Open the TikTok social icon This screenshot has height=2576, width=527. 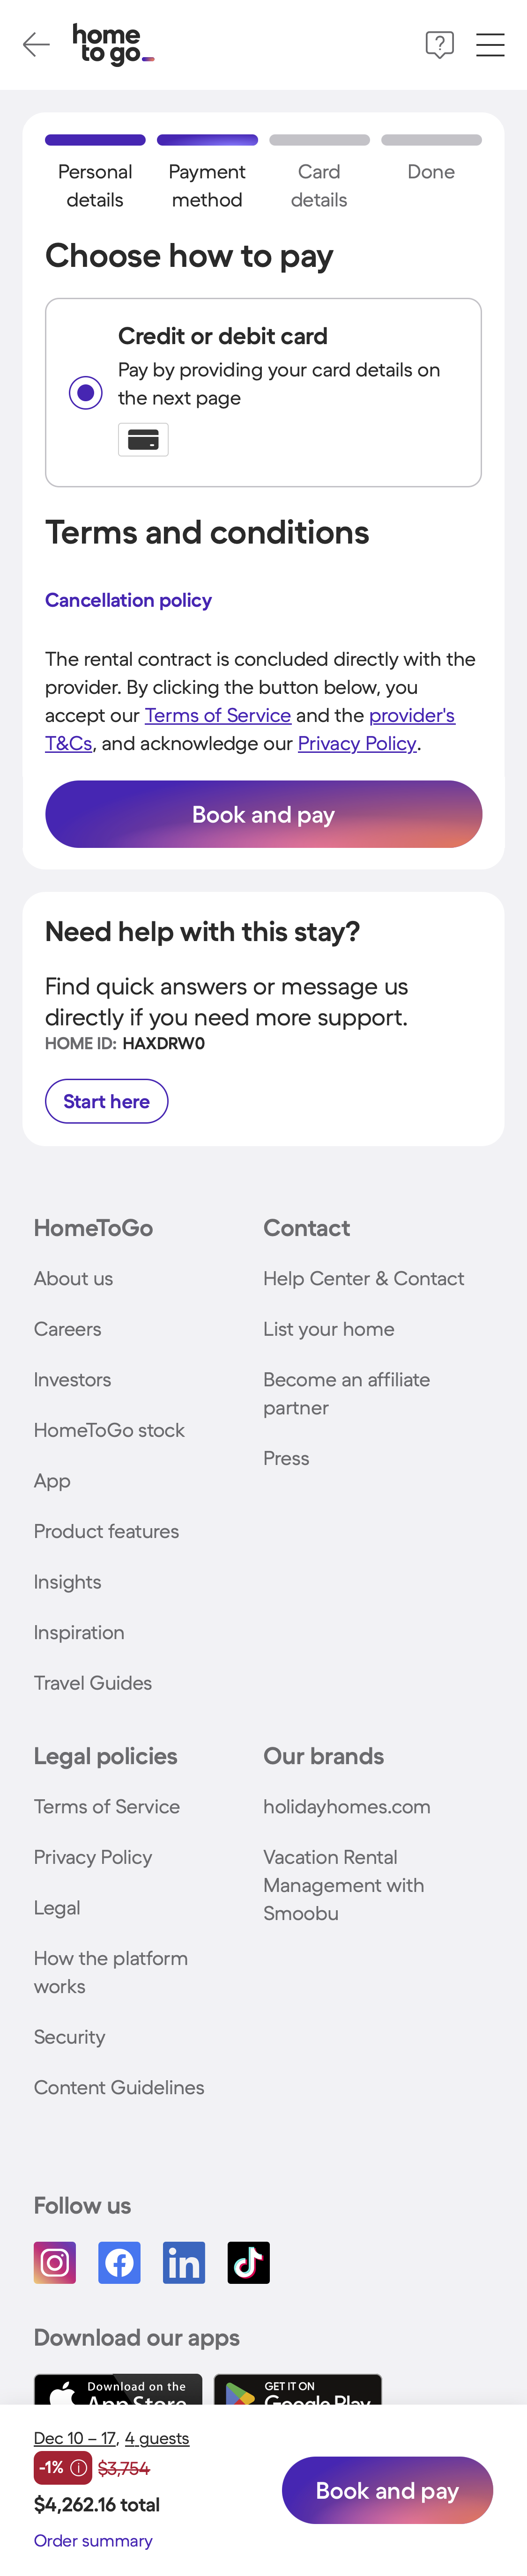pos(248,2262)
